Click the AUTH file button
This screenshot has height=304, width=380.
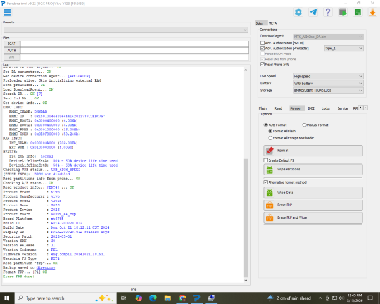pyautogui.click(x=11, y=51)
